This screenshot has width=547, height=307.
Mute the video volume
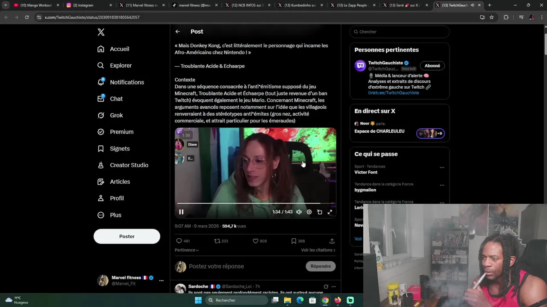tap(299, 212)
